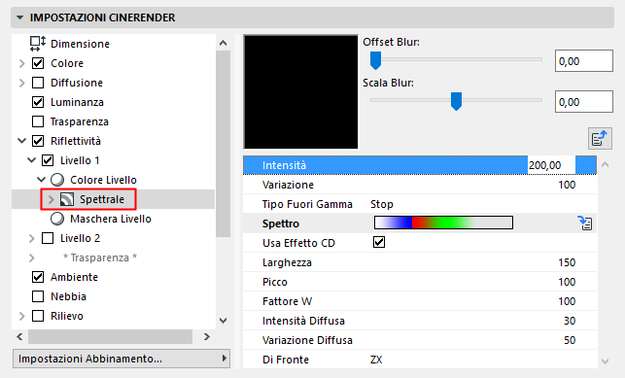
Task: Click the Tipo Fuori Gamma Stop value
Action: click(x=382, y=204)
